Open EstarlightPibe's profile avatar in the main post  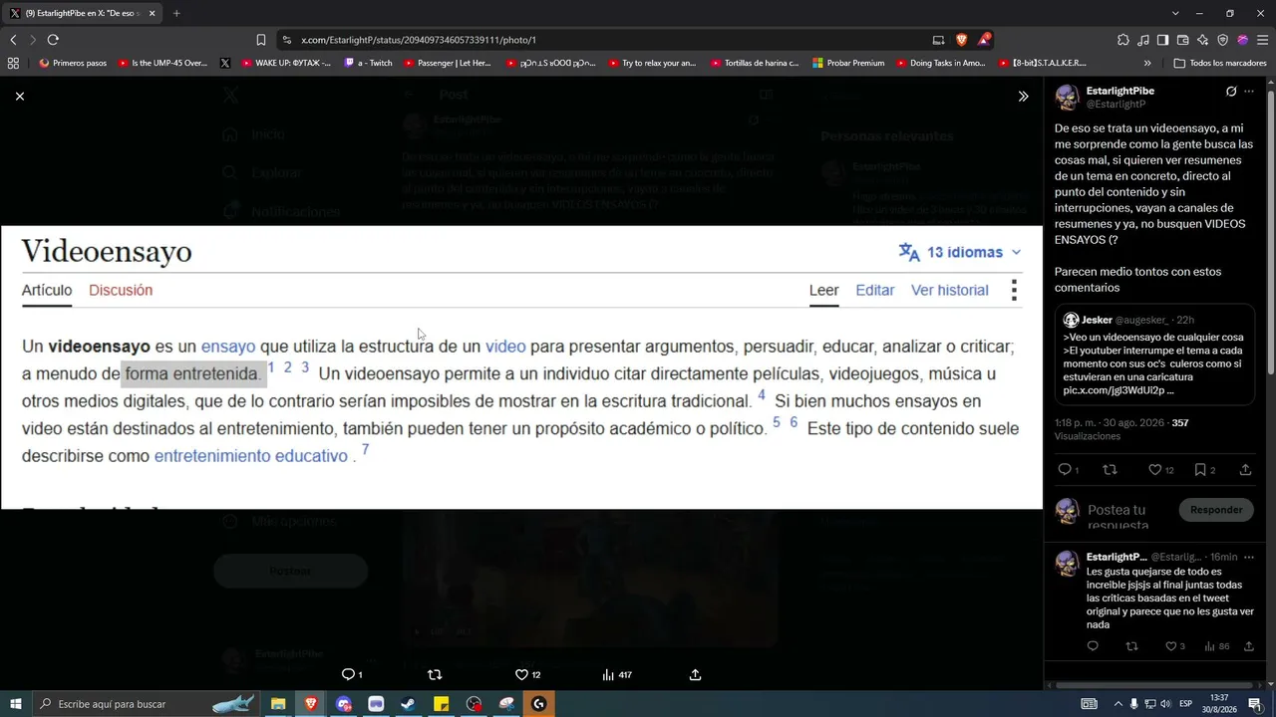point(1067,97)
